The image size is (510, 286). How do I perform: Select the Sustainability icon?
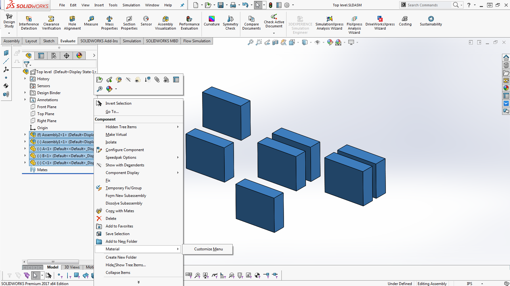[x=431, y=21]
